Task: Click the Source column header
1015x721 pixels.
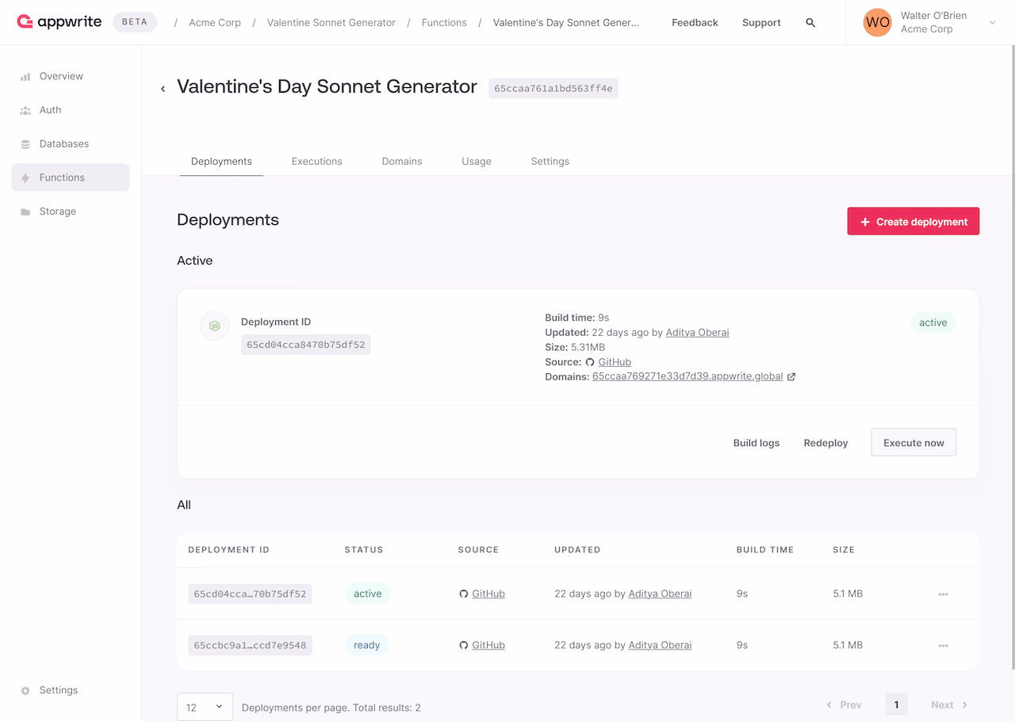Action: [478, 550]
